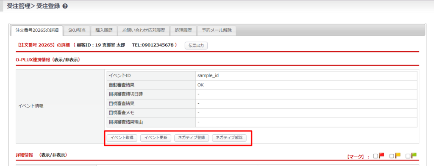Click the 受注管理> 受注登録 page heading
Viewport: 434px width, 166px height.
[33, 6]
